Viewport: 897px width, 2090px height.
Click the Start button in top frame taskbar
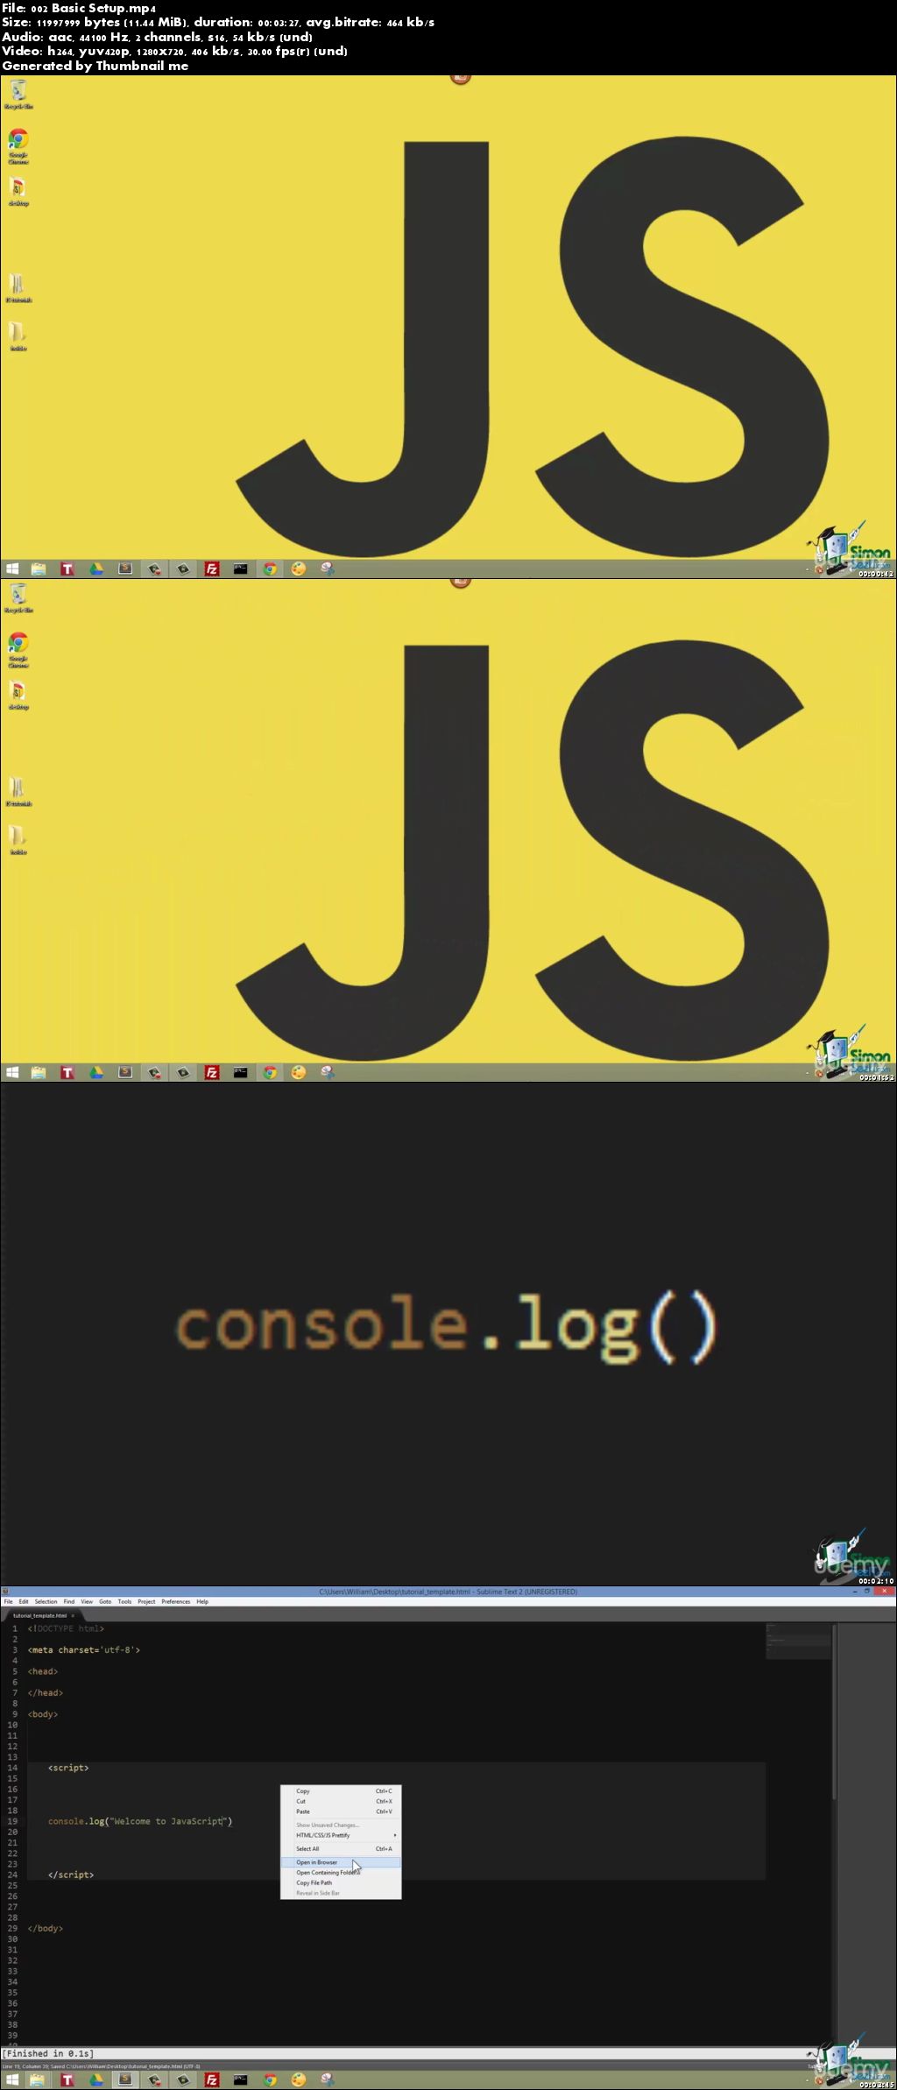(x=12, y=568)
